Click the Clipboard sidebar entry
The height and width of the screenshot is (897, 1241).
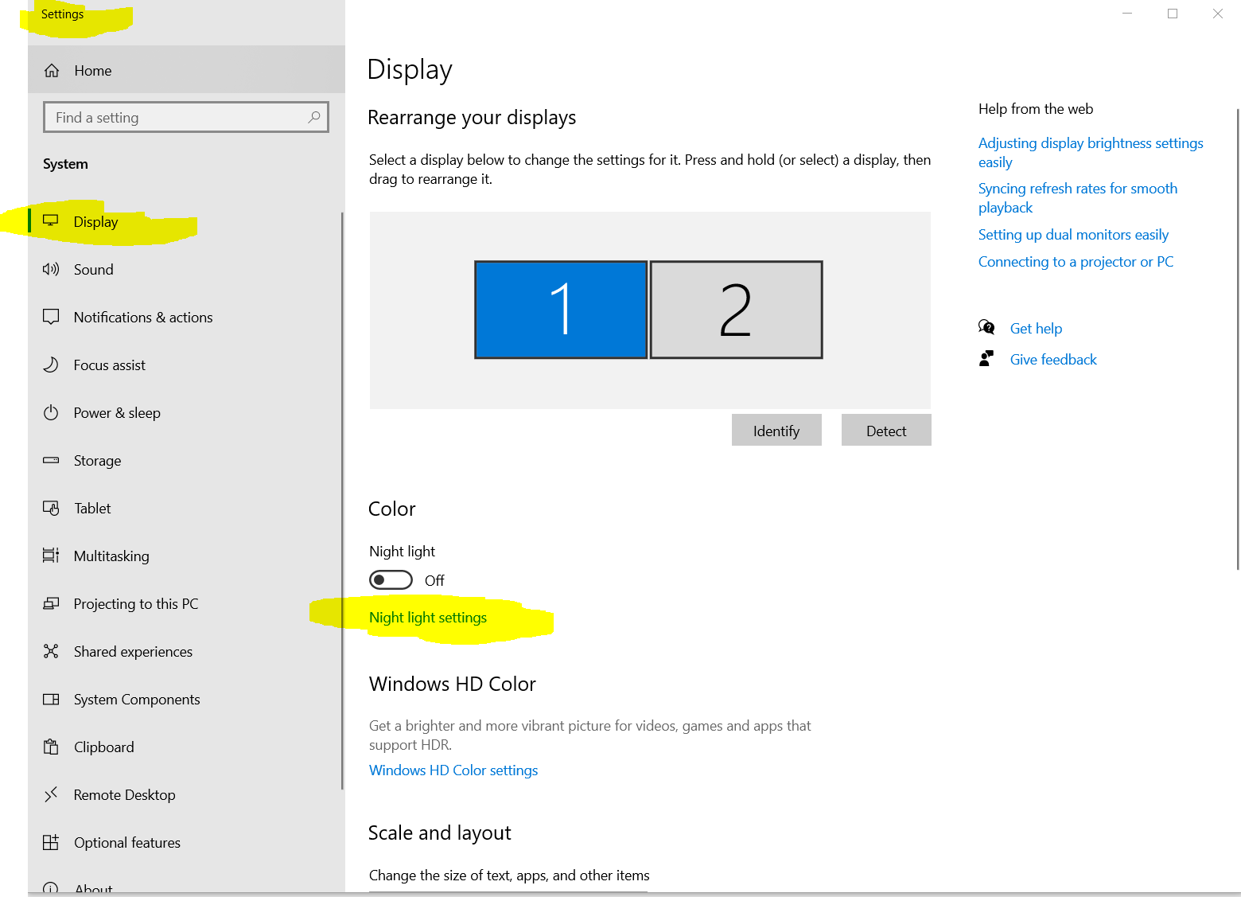pos(185,747)
